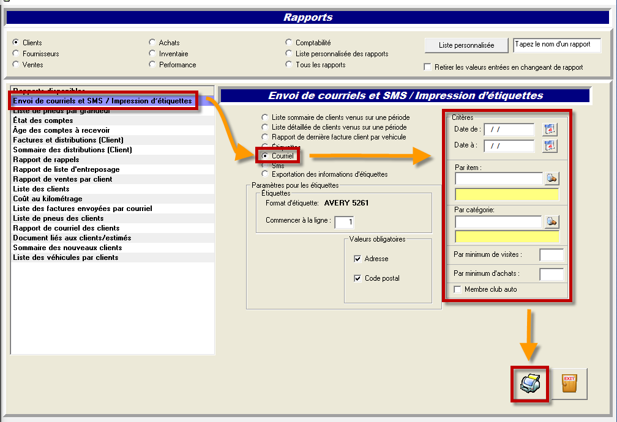The width and height of the screenshot is (617, 422).
Task: Select Document liés aux clients/estimés report
Action: click(x=113, y=238)
